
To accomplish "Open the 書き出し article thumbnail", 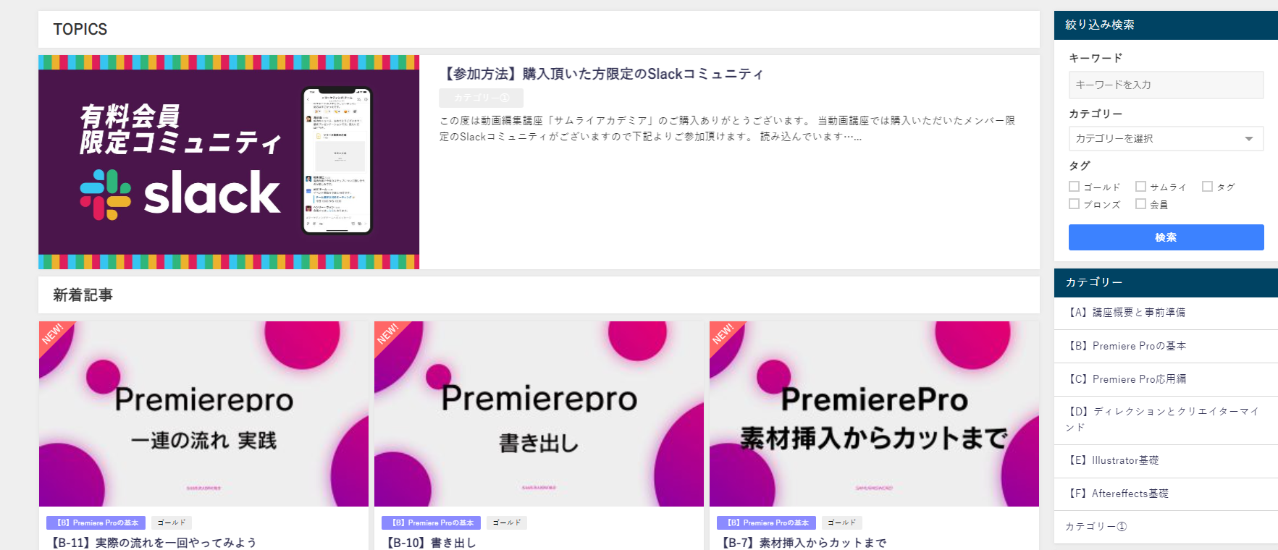I will [539, 414].
